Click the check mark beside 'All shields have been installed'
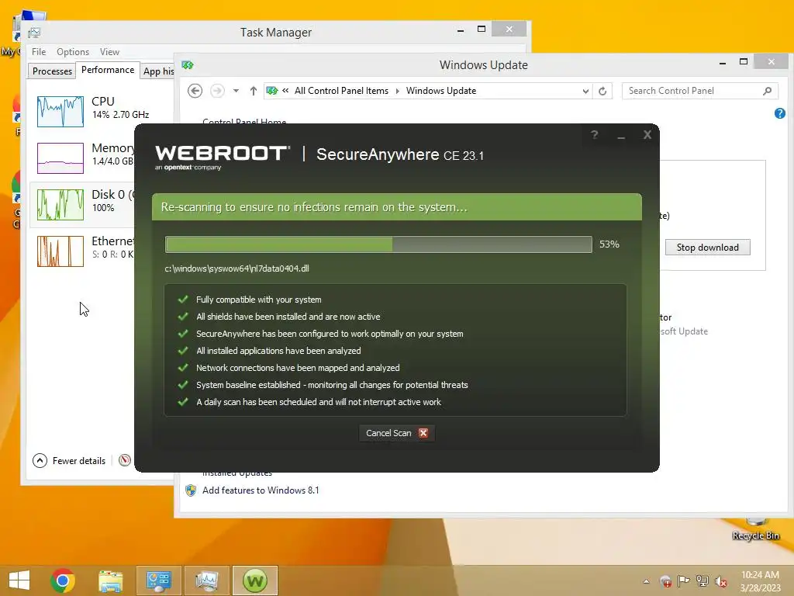The image size is (794, 596). pos(183,317)
